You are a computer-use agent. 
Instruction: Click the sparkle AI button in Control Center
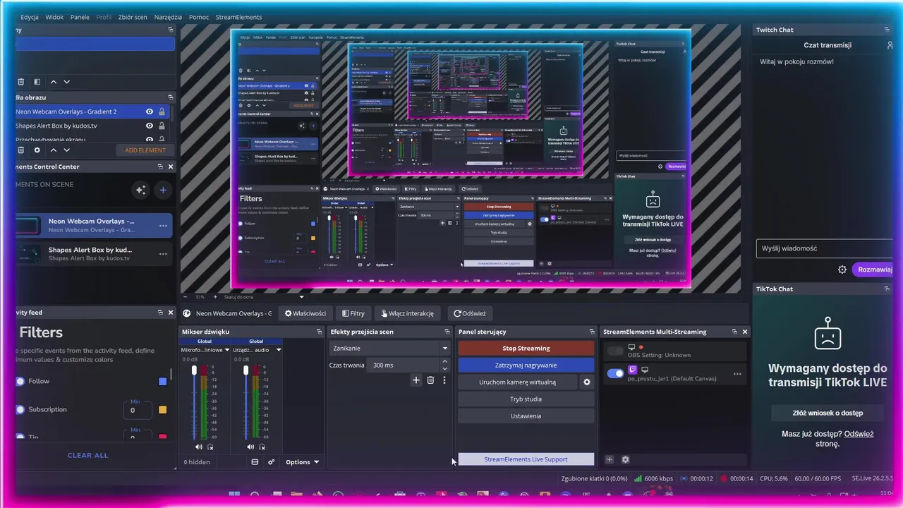click(x=140, y=190)
